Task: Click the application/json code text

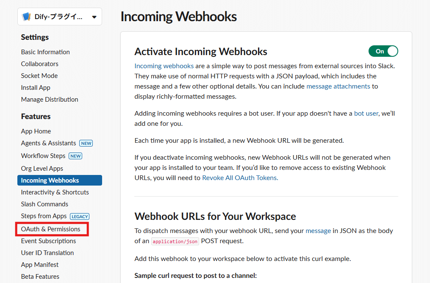Action: pyautogui.click(x=175, y=241)
